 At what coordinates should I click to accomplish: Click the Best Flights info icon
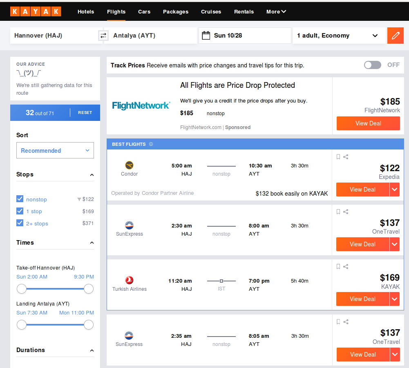151,144
